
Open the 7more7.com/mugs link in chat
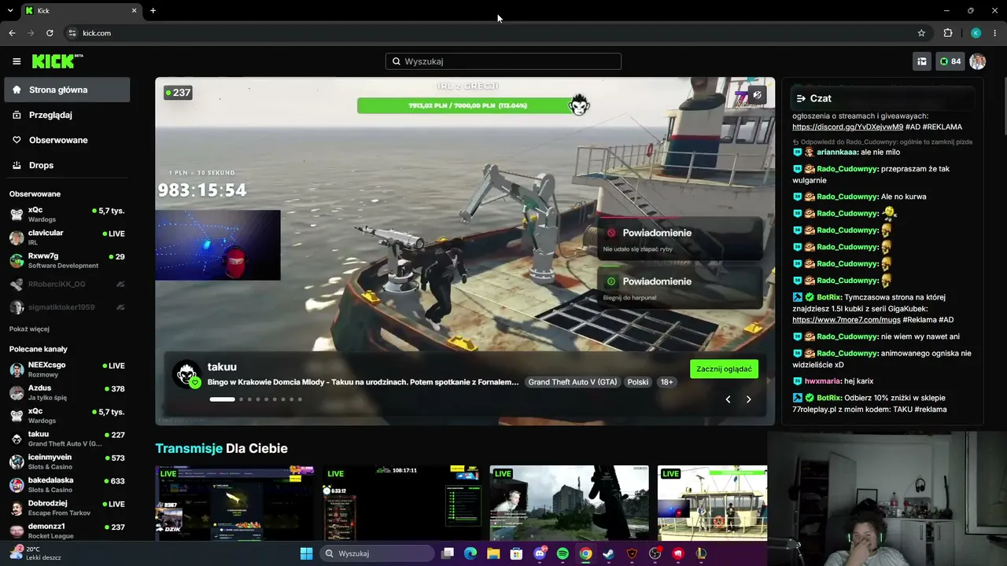point(846,320)
